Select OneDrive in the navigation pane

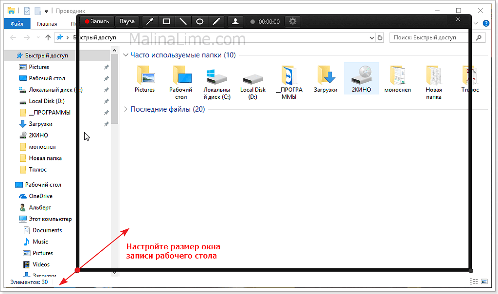40,196
